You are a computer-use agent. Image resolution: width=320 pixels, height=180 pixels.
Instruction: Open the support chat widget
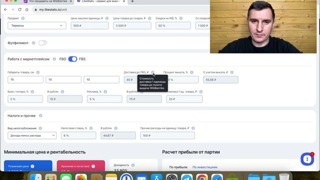point(307,159)
